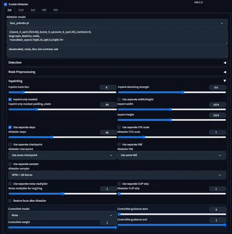Switch to the 5th tab
232x234 pixels.
click(x=56, y=10)
